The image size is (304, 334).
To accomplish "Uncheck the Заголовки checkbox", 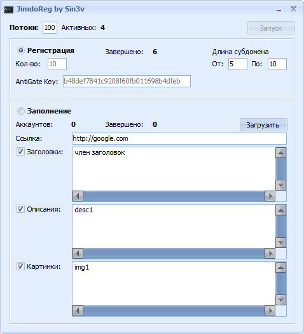I will [20, 152].
